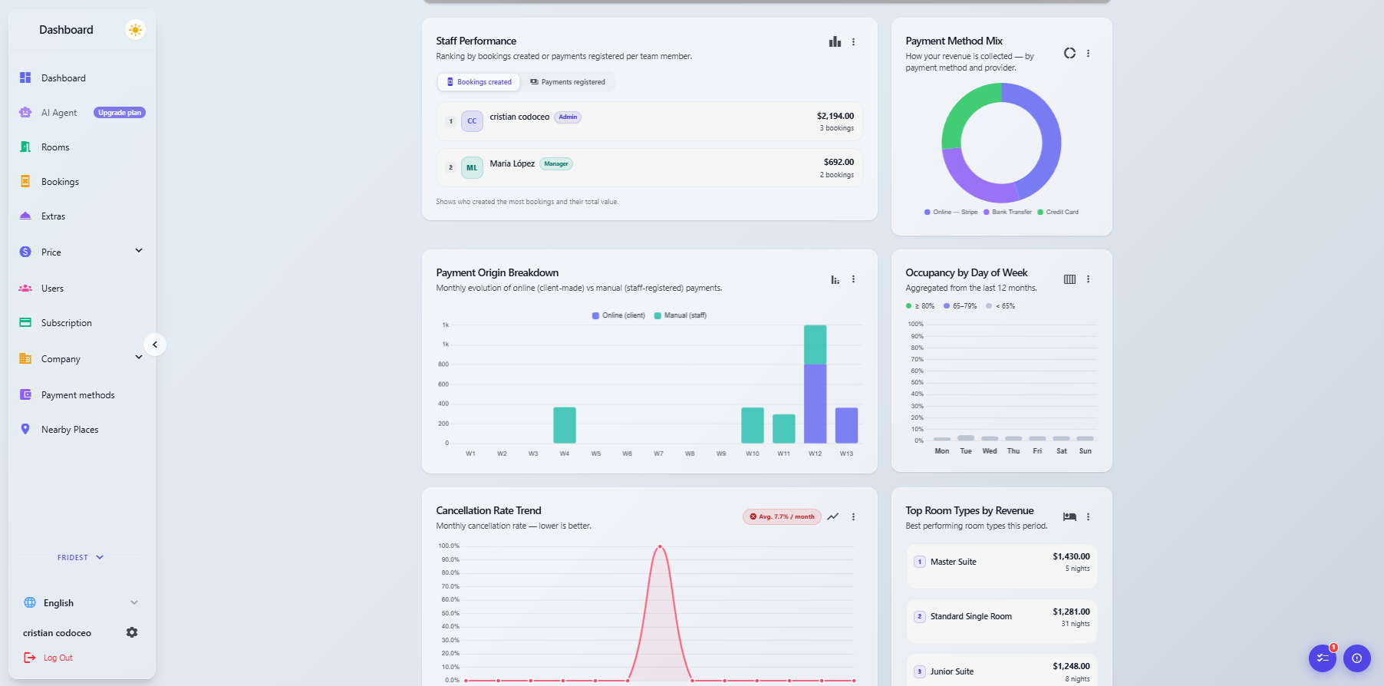This screenshot has width=1384, height=686.
Task: Open Bookings menu item
Action: click(x=82, y=181)
